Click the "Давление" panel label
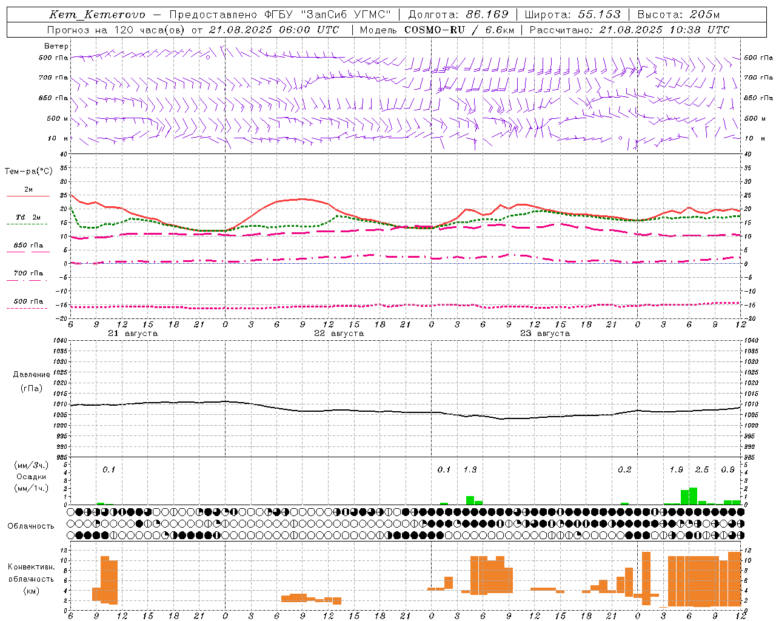This screenshot has height=621, width=776. pos(31,375)
